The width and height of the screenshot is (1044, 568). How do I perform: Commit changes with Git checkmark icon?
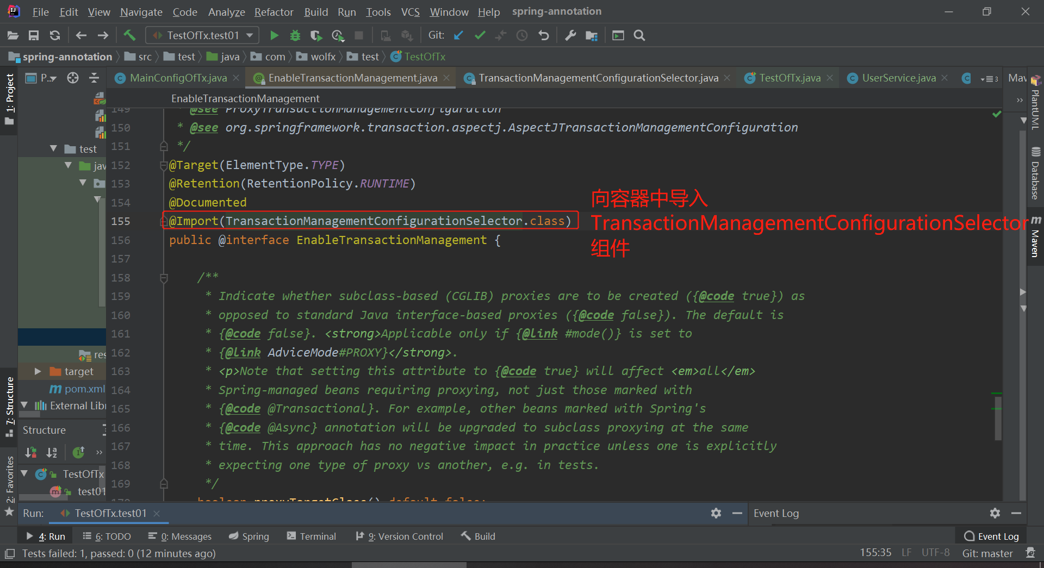click(480, 35)
